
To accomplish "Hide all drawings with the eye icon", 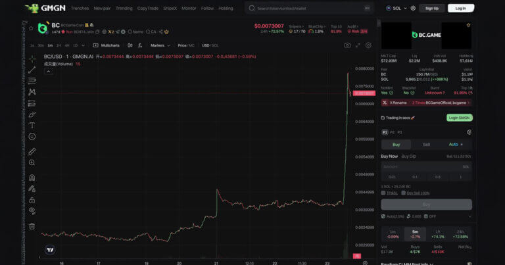I will 32,211.
